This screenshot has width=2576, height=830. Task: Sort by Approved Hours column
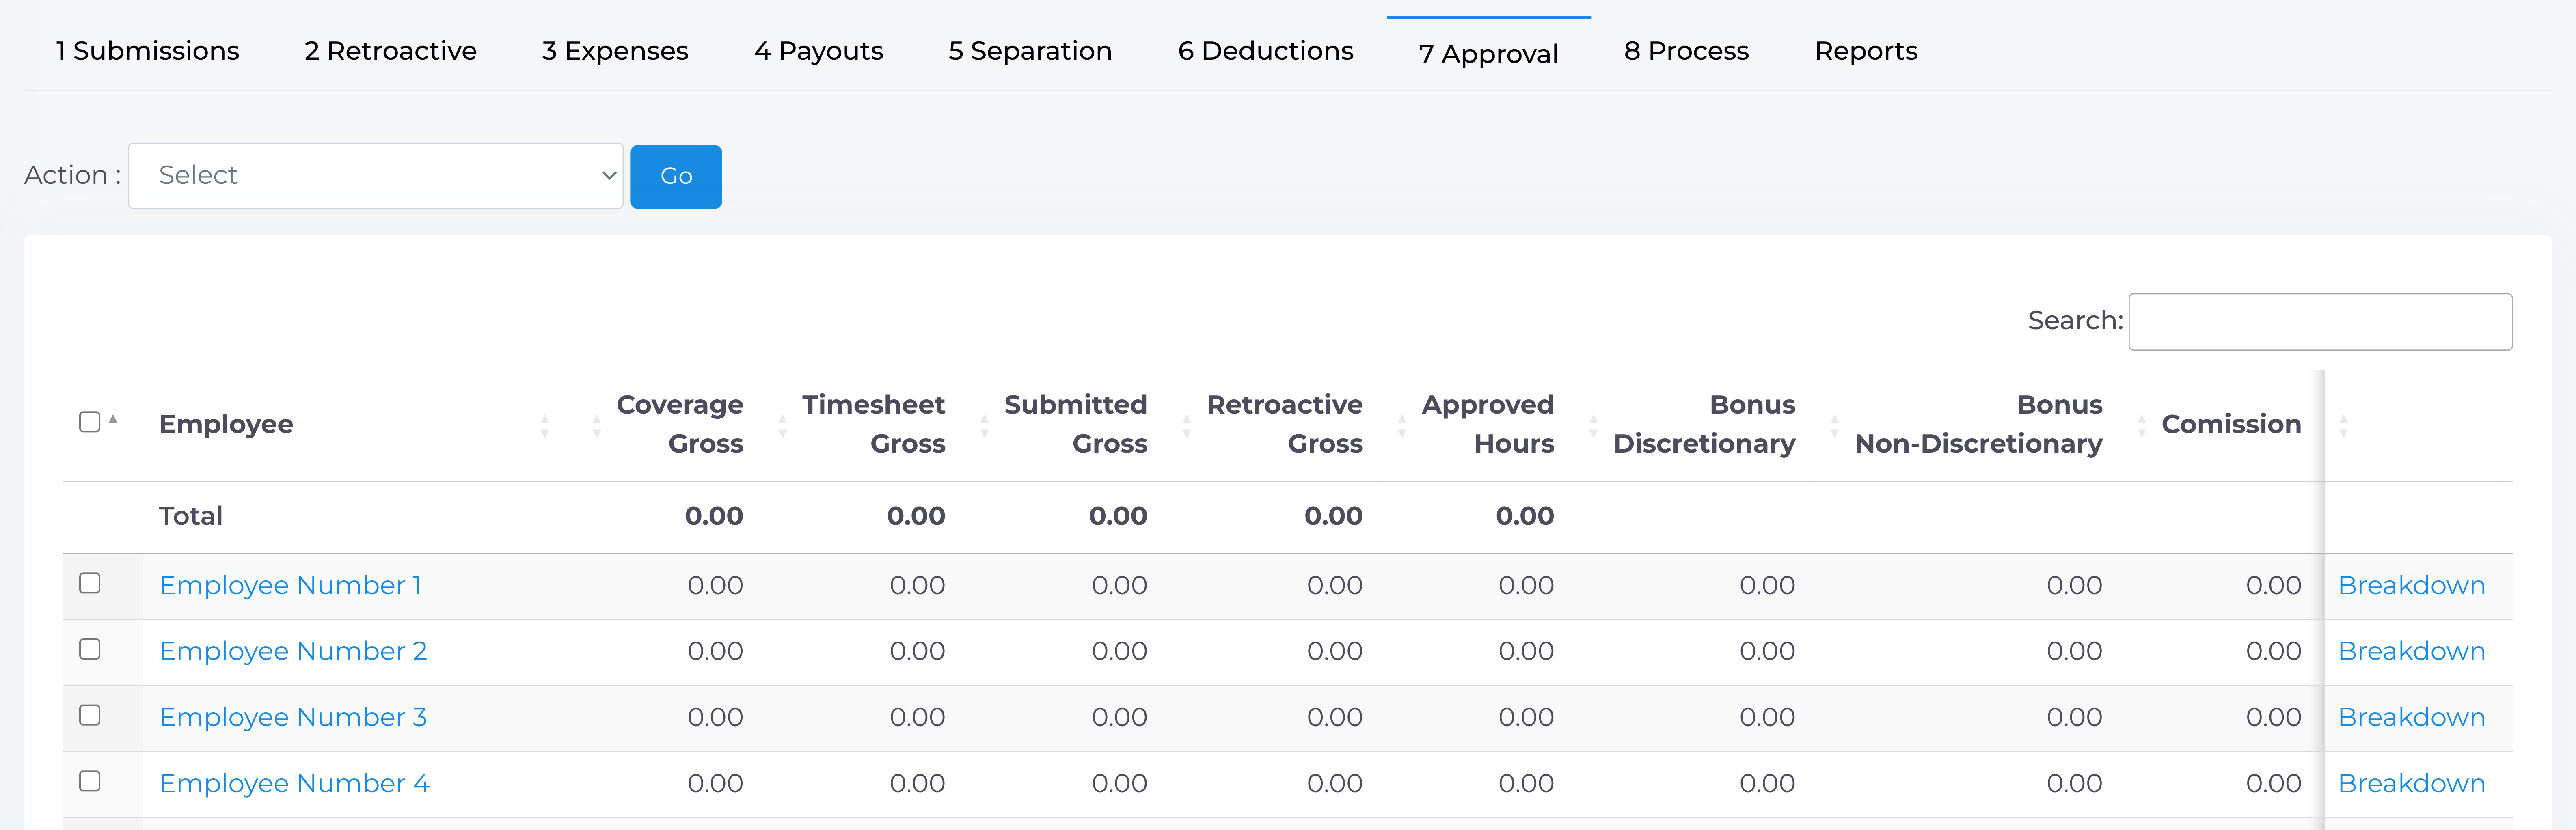coord(1487,424)
